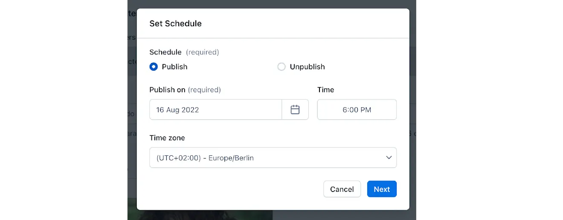The width and height of the screenshot is (563, 220).
Task: Select the Publish radio button
Action: click(x=154, y=67)
